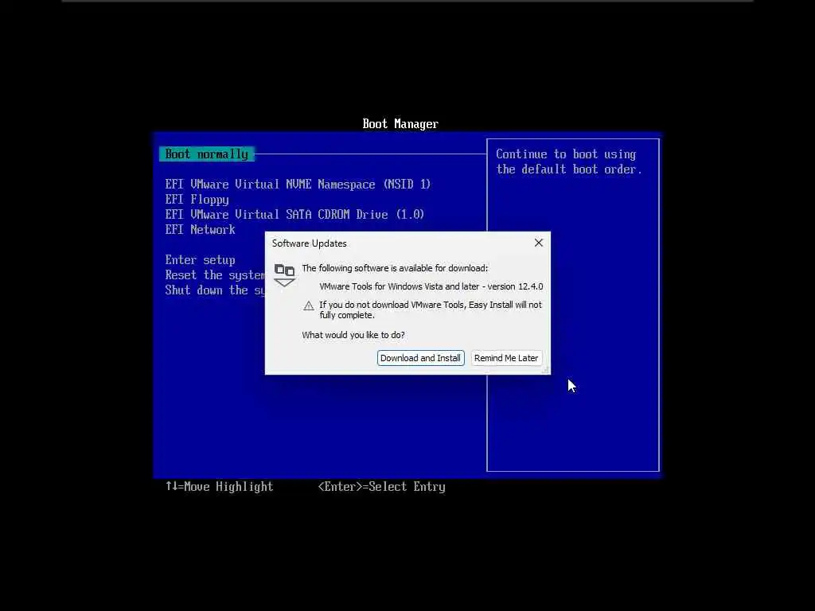815x611 pixels.
Task: Choose Remind Me Later
Action: coord(505,358)
